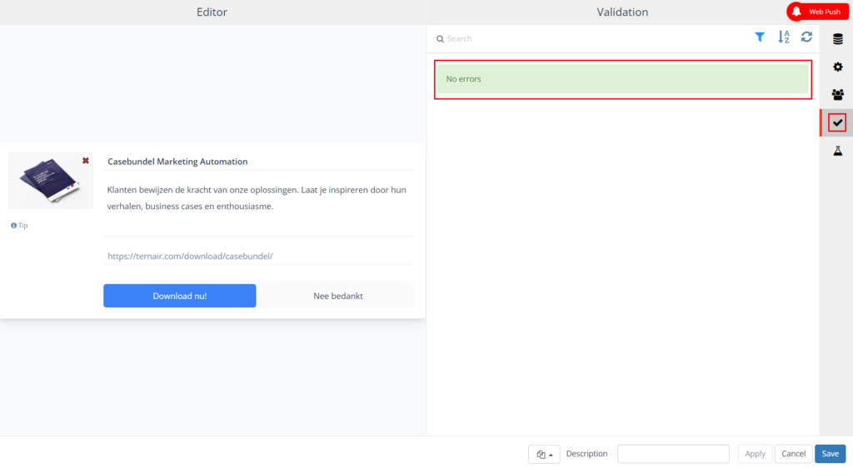Sort validation results alphabetically
Viewport: 853px width, 468px height.
[783, 37]
